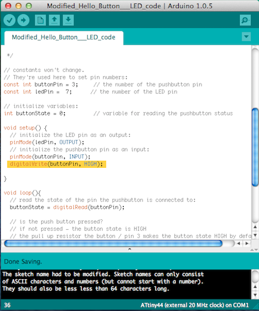Click console pane collapse caret handle
Image resolution: width=259 pixels, height=311 pixels.
[129, 249]
